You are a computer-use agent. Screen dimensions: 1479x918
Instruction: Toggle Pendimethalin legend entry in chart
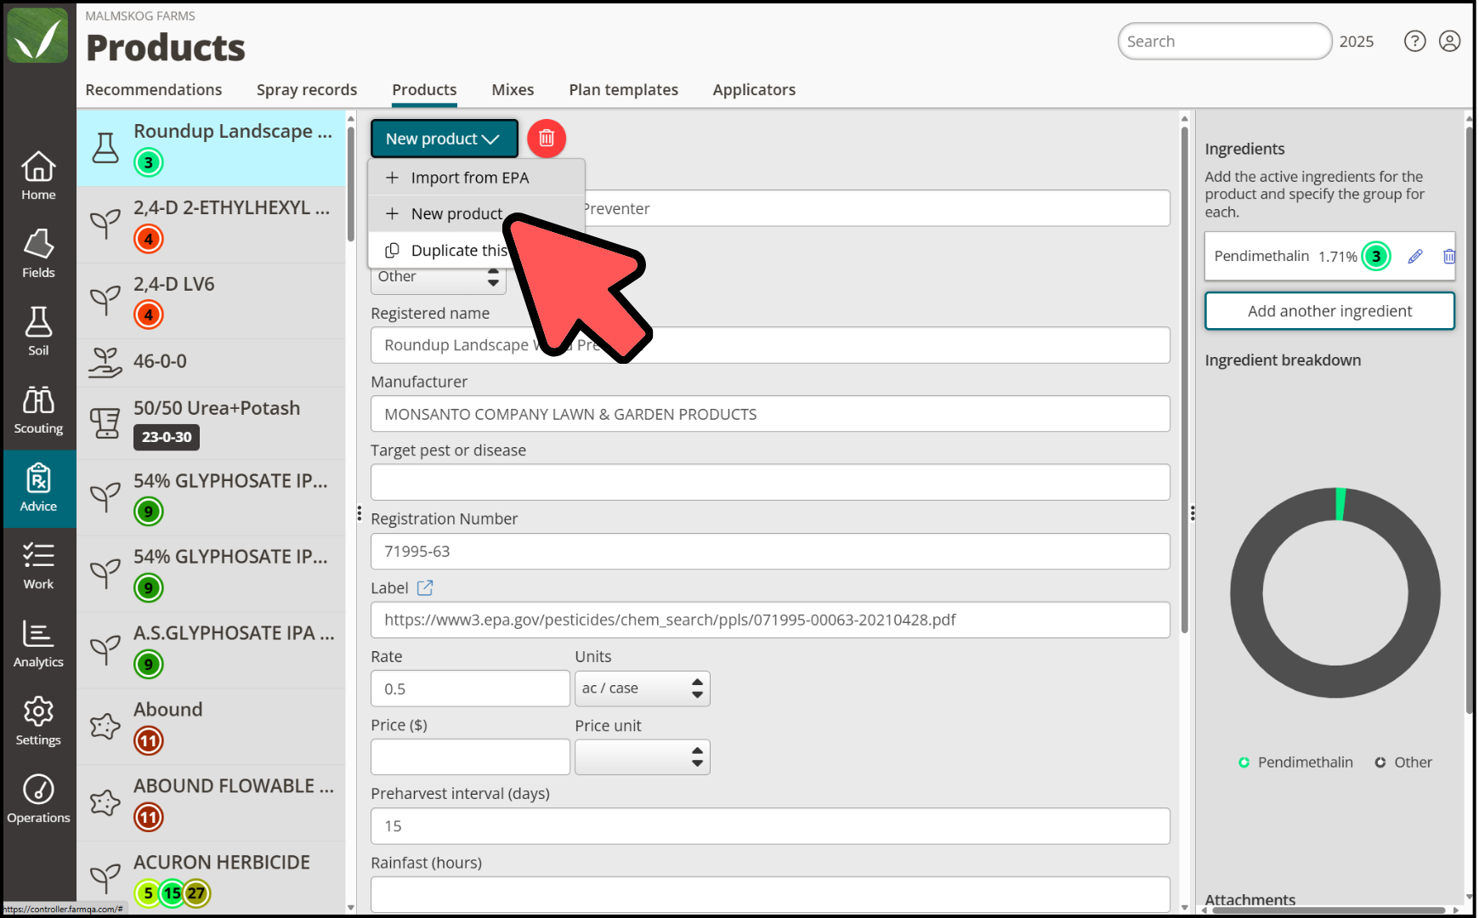[x=1295, y=762]
